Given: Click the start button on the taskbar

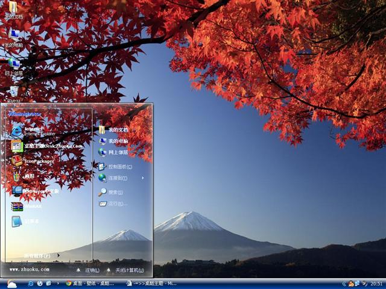Looking at the screenshot, I should (x=12, y=283).
